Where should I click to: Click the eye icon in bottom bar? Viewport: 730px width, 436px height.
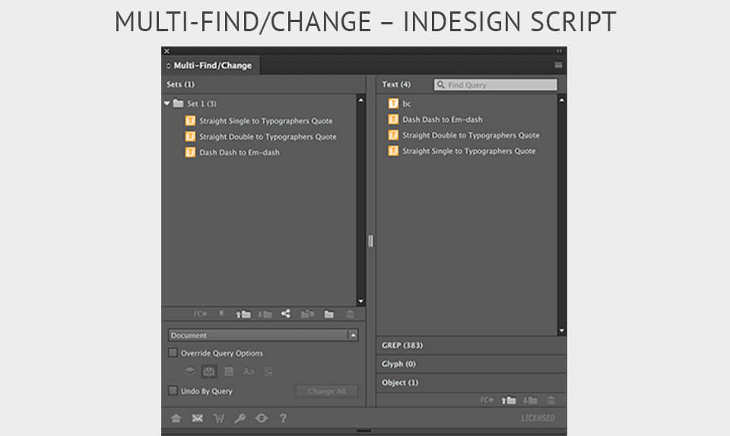[262, 418]
